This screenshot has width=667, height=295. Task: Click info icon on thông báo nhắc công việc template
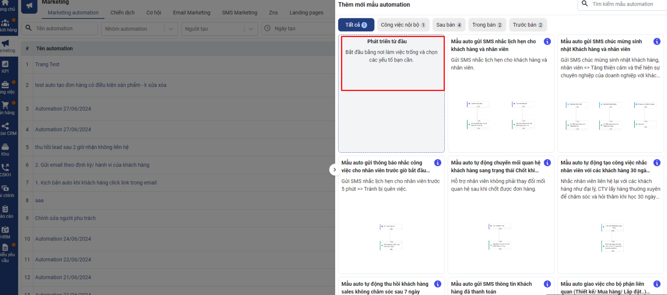[x=438, y=163]
